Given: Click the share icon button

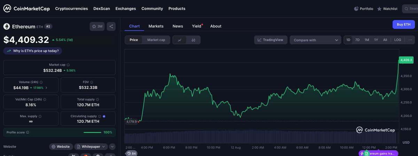Looking at the screenshot, I should 111,26.
